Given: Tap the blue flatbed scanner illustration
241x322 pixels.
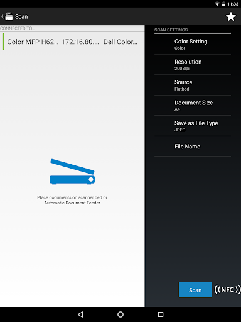Looking at the screenshot, I should pyautogui.click(x=72, y=172).
